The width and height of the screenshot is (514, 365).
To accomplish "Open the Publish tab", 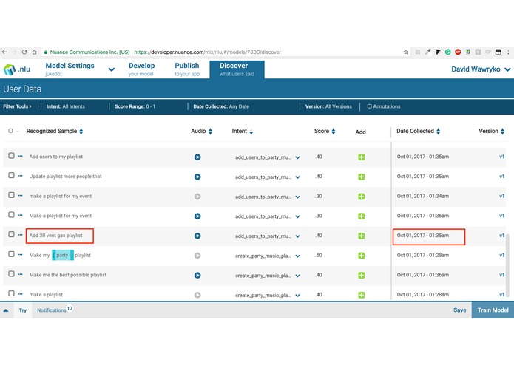I will click(187, 69).
